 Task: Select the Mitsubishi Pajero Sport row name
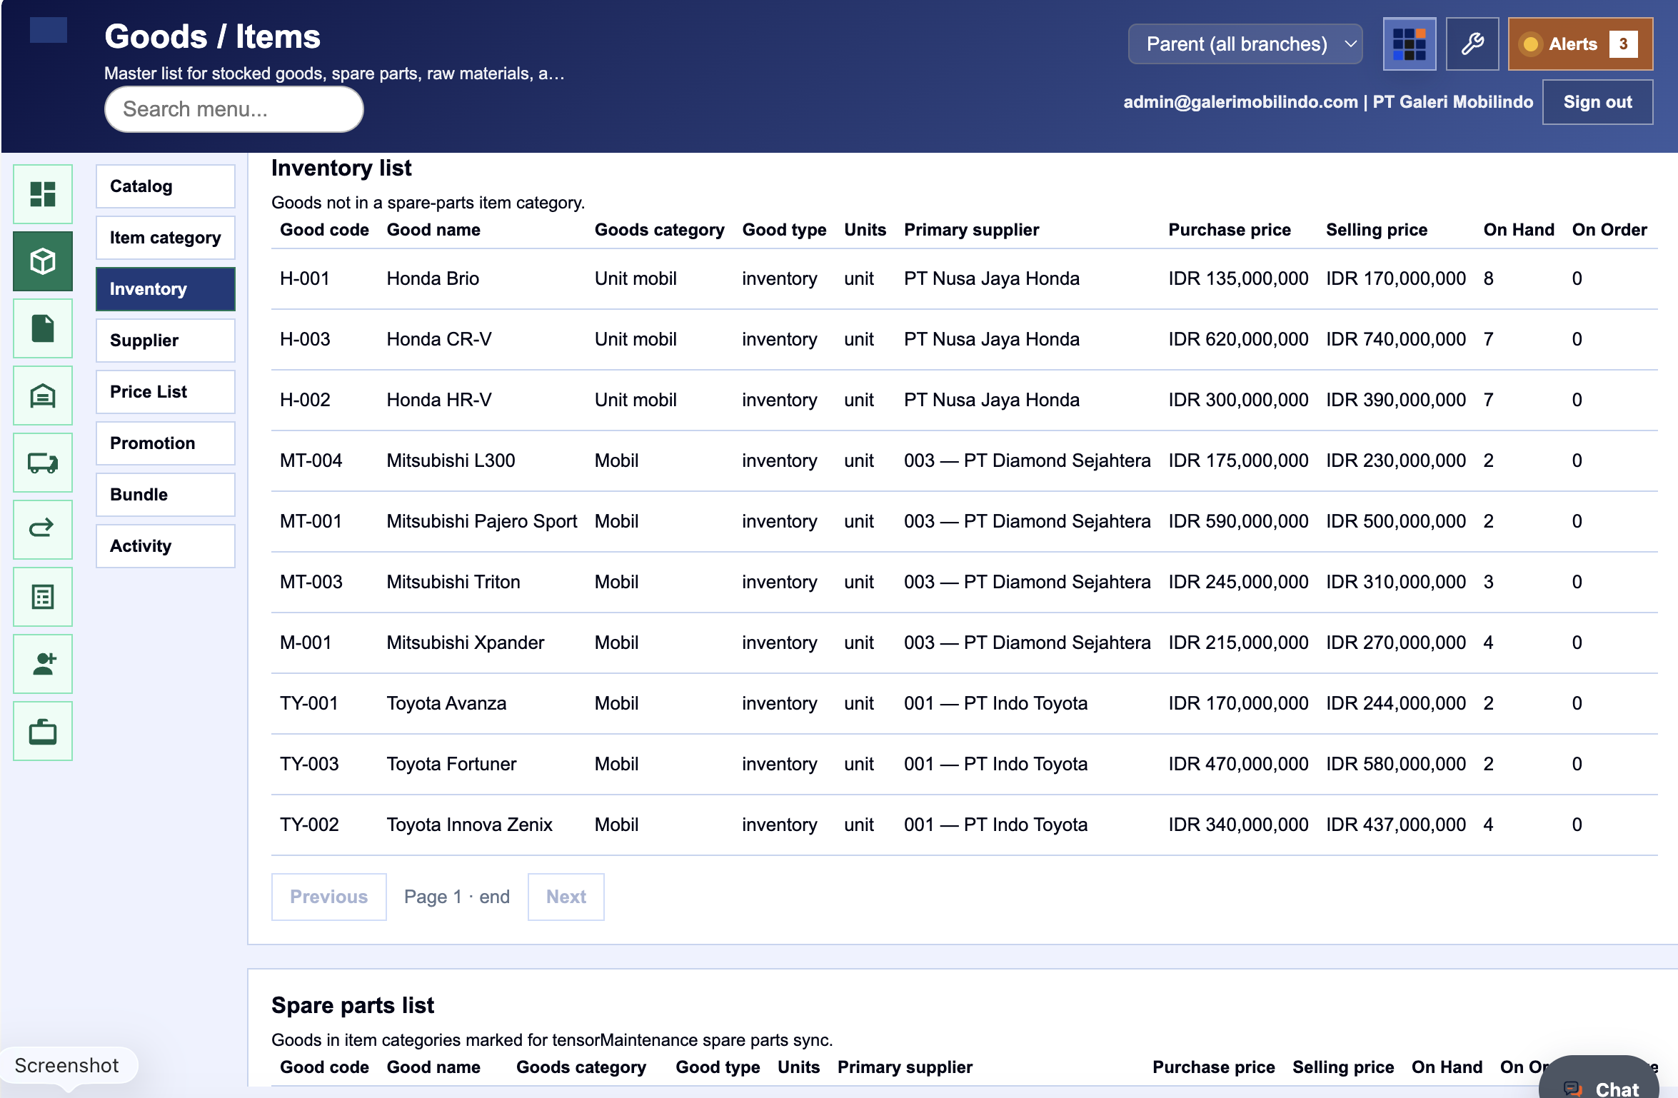tap(482, 521)
